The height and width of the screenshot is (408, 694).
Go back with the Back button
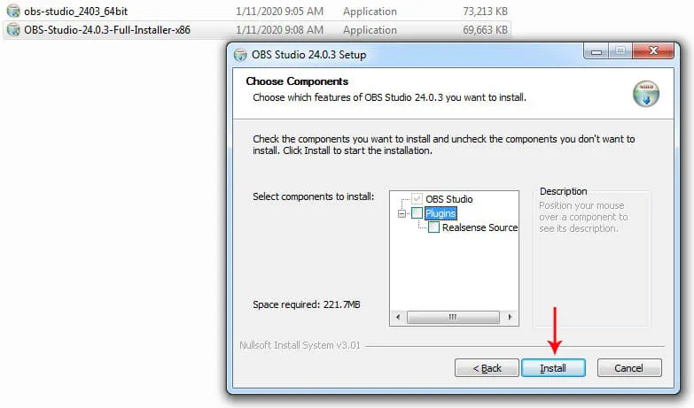point(487,368)
